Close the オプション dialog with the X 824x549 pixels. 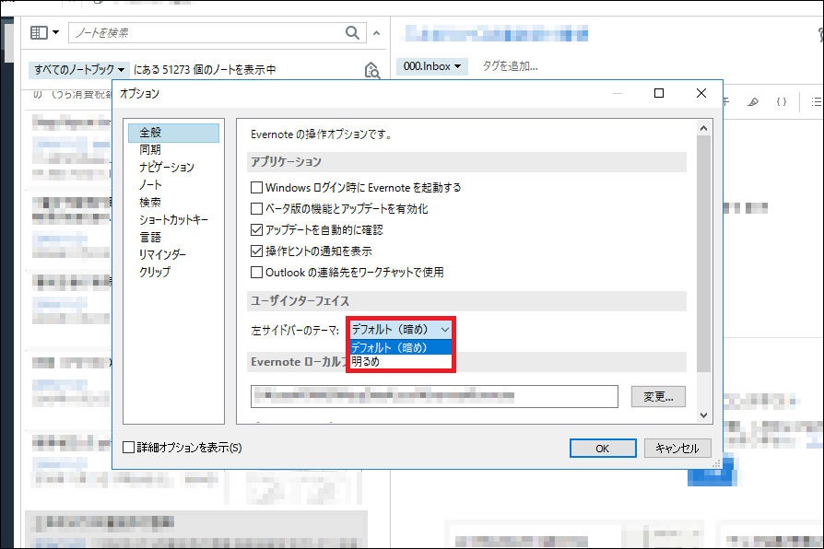(701, 93)
